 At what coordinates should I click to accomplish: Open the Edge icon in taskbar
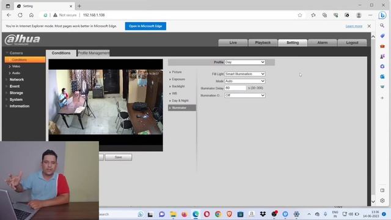point(195,214)
